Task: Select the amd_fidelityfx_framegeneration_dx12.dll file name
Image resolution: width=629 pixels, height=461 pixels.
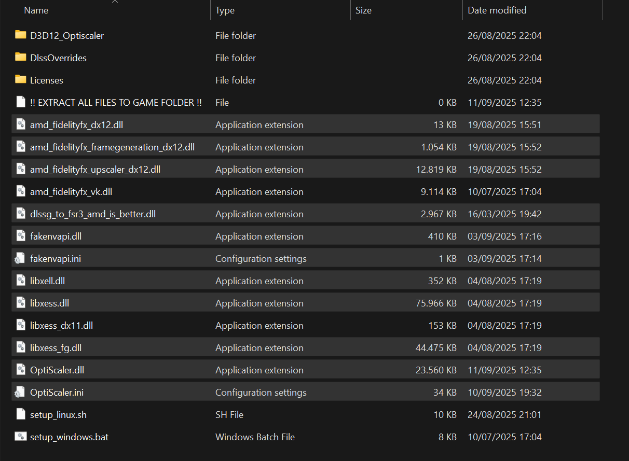Action: 112,147
